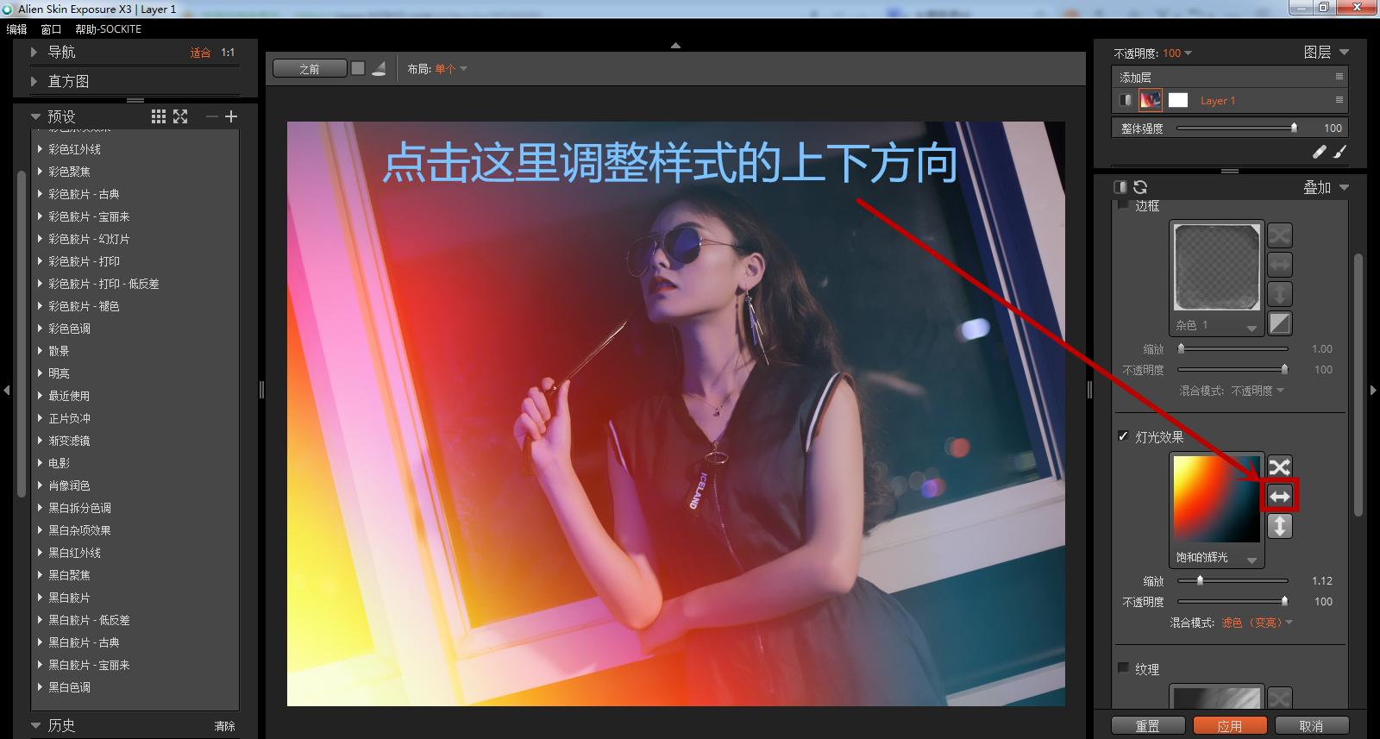Collapse the top bar with up arrow
Screen dimensions: 1380x739
pyautogui.click(x=675, y=45)
